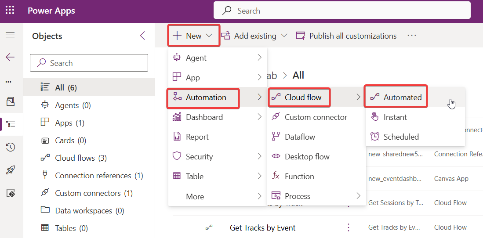Choose Table in New menu
483x238 pixels.
click(x=218, y=176)
